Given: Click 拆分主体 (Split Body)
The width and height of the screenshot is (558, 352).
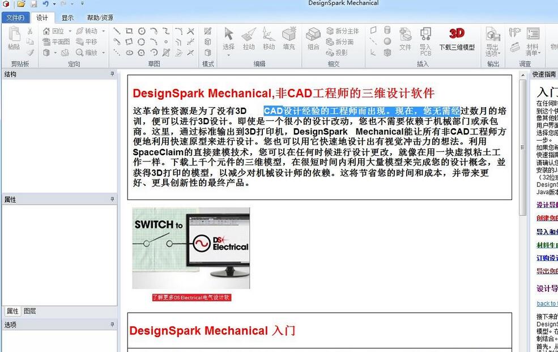Looking at the screenshot, I should (x=342, y=31).
